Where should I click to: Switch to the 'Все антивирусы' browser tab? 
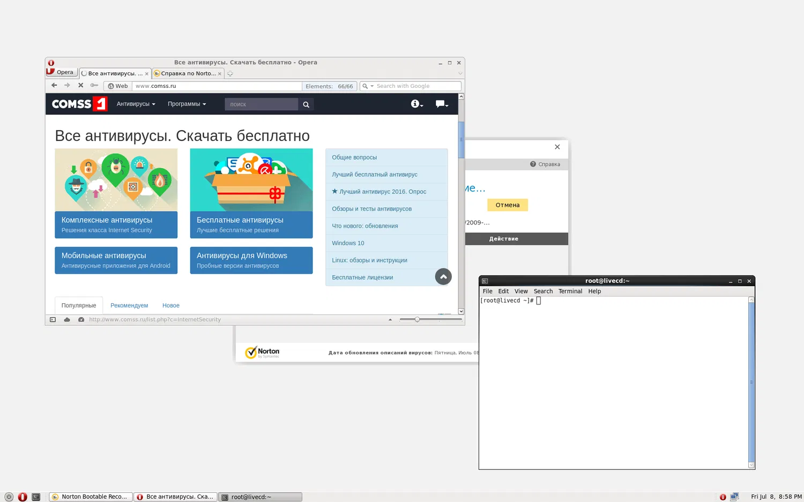tap(115, 73)
